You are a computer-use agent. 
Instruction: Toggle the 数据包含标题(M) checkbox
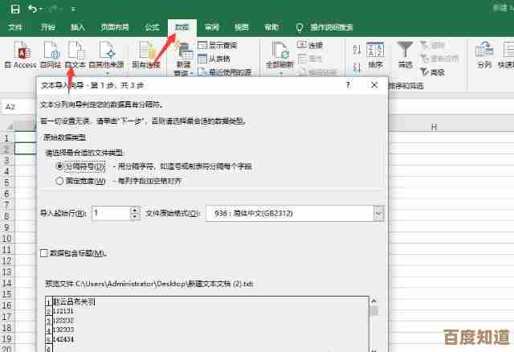point(44,253)
